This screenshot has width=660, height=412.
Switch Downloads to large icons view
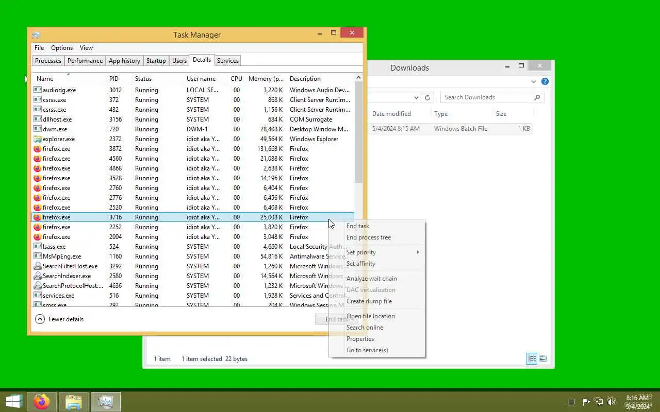[543, 358]
